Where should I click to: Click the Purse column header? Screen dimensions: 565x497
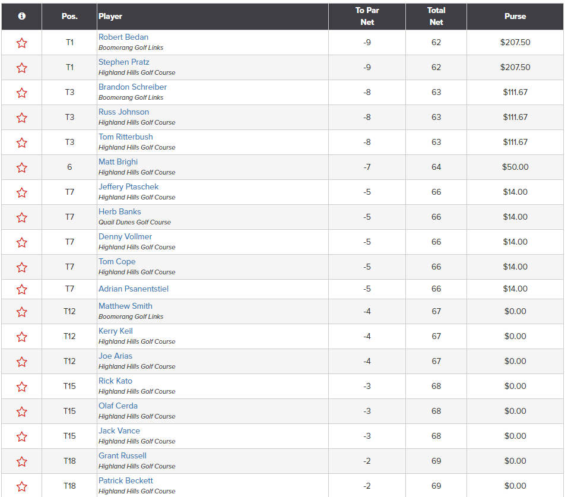[515, 17]
